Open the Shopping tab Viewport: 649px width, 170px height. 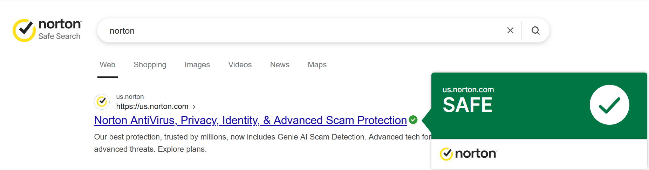tap(150, 65)
